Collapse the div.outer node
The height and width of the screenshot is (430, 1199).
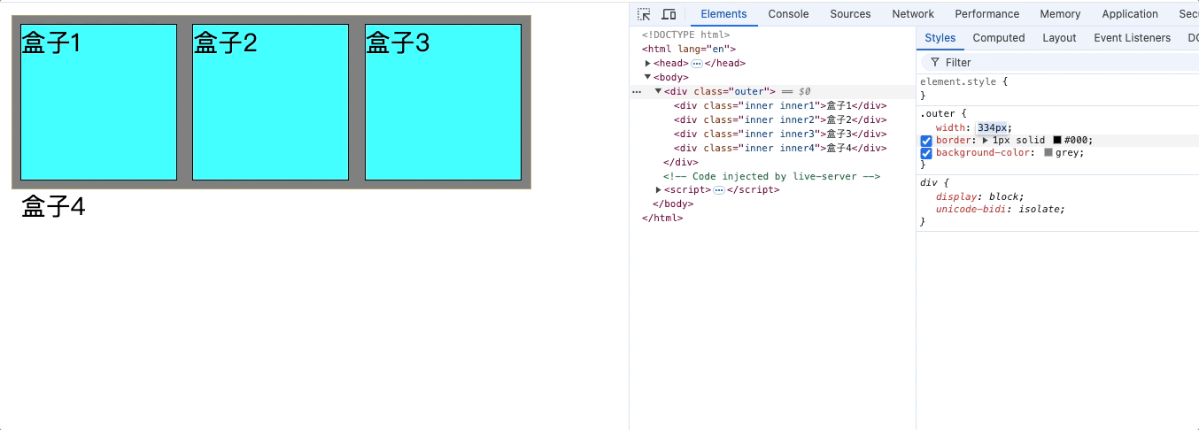pyautogui.click(x=658, y=91)
